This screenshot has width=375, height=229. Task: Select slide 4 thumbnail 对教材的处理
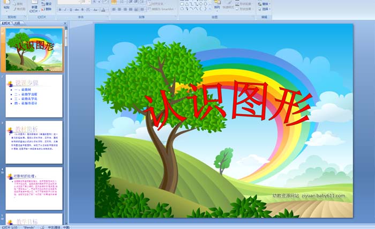click(34, 189)
